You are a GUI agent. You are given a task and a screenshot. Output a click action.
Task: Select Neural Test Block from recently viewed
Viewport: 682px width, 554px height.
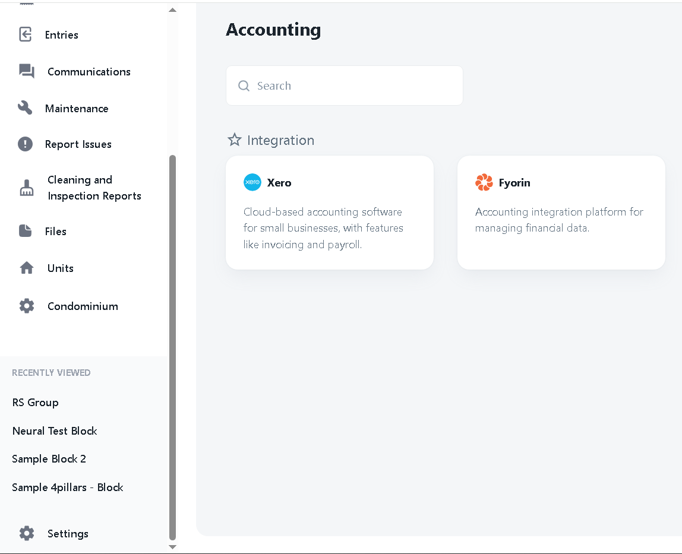click(55, 430)
